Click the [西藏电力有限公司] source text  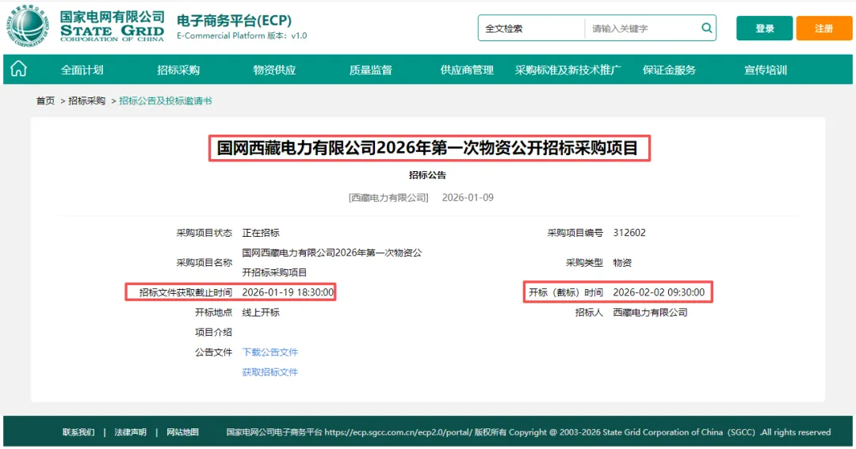click(388, 197)
